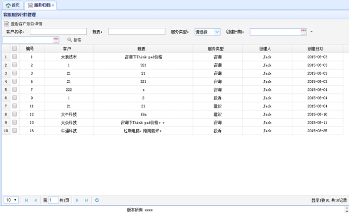
Task: Check the row with 编号 2
Action: (x=15, y=65)
